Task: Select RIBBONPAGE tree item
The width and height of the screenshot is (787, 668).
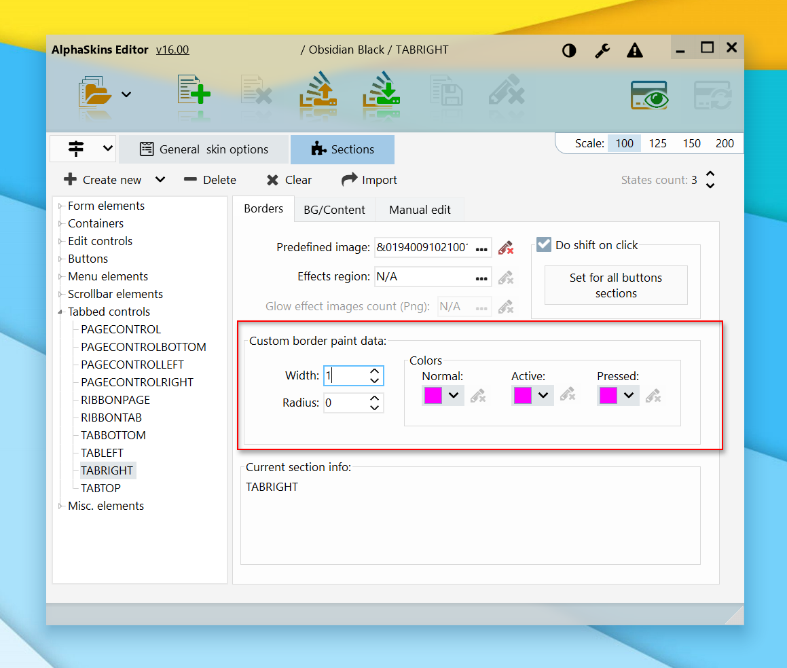Action: tap(115, 400)
